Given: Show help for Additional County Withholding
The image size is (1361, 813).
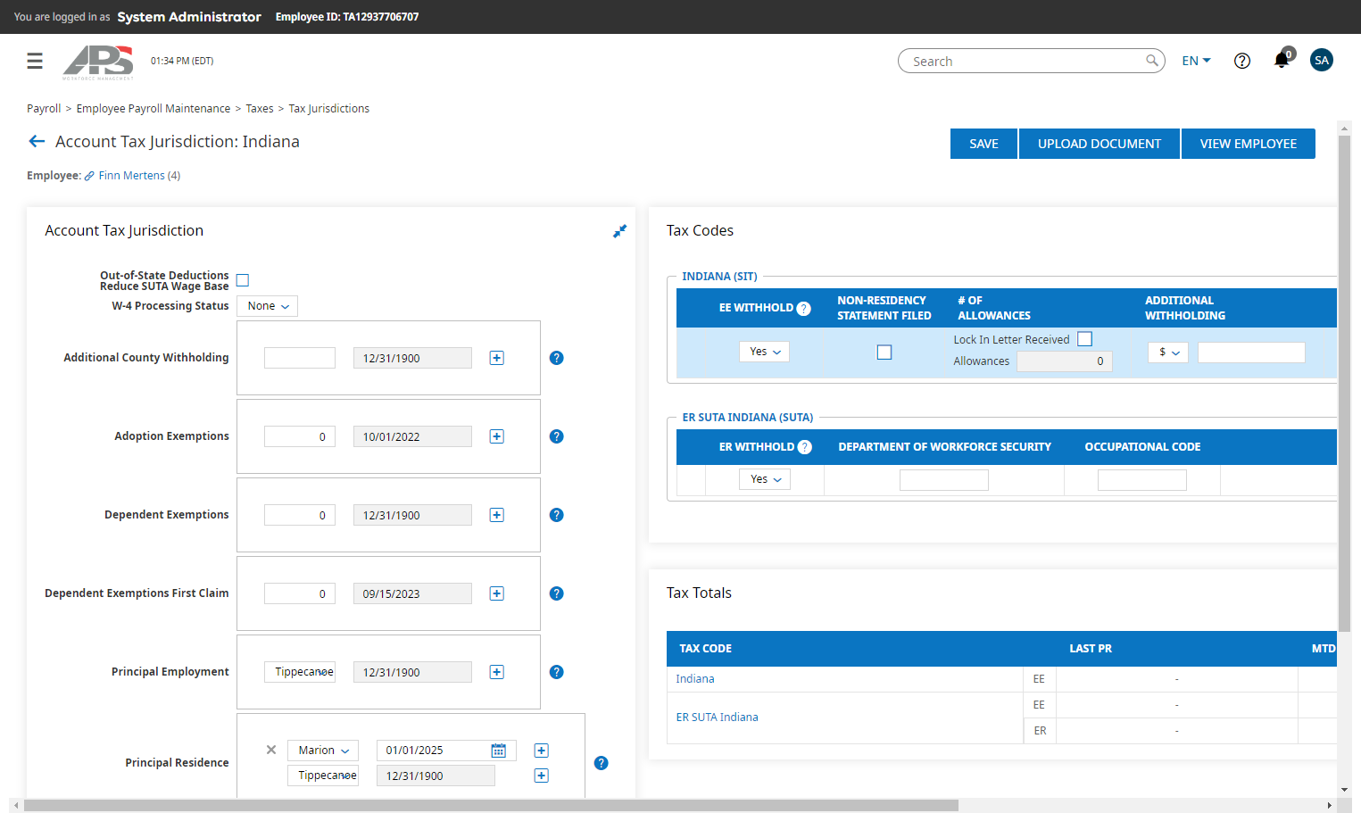Looking at the screenshot, I should [556, 358].
